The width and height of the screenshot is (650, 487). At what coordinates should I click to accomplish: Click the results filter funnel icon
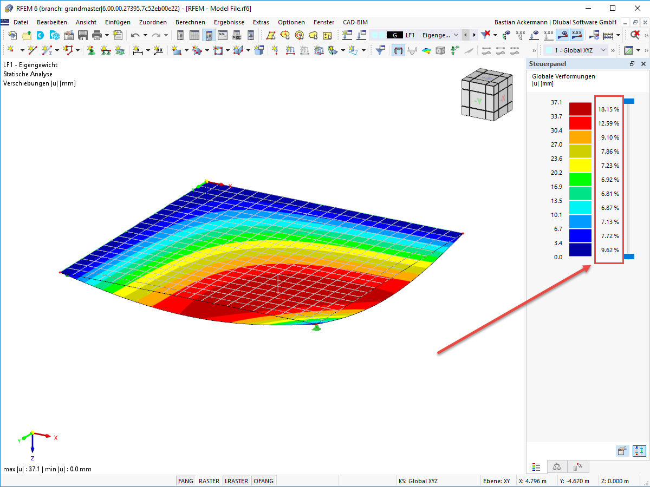[381, 50]
